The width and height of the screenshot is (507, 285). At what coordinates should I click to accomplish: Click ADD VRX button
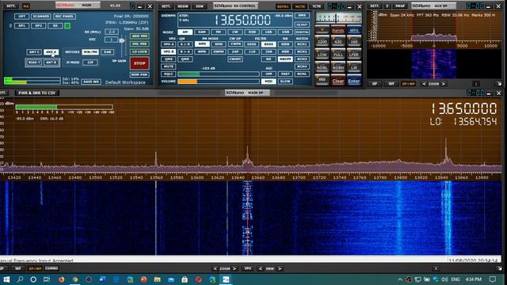(x=139, y=36)
